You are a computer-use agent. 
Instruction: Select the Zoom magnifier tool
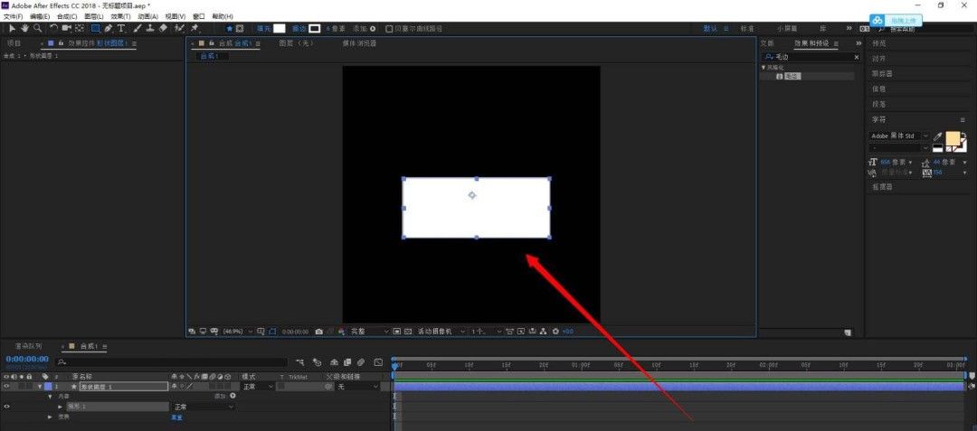point(37,28)
